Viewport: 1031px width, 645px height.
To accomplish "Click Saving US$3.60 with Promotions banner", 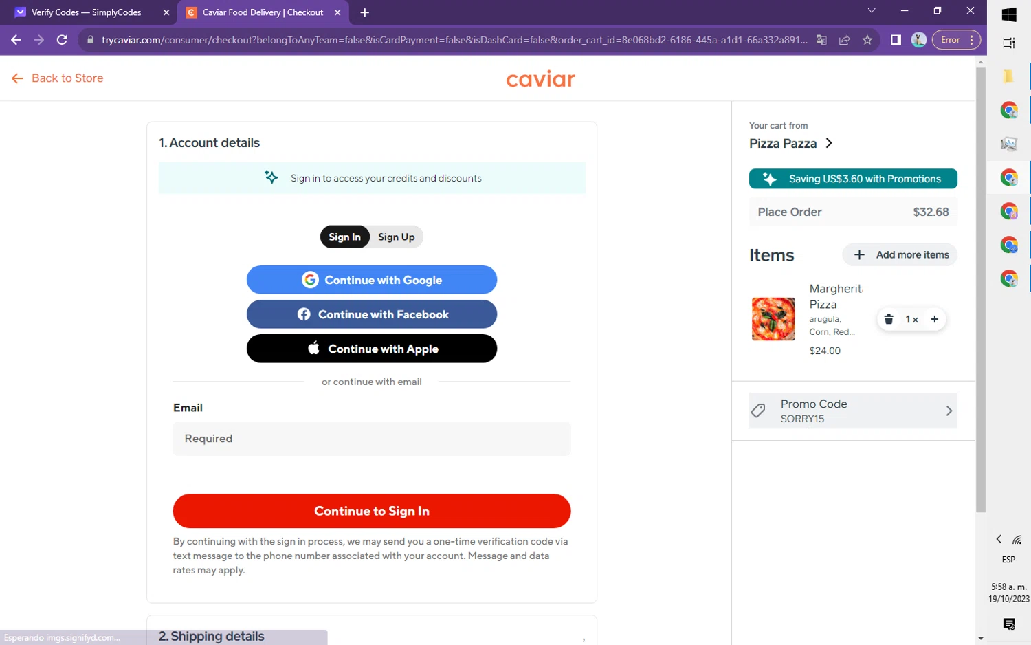I will [x=853, y=179].
